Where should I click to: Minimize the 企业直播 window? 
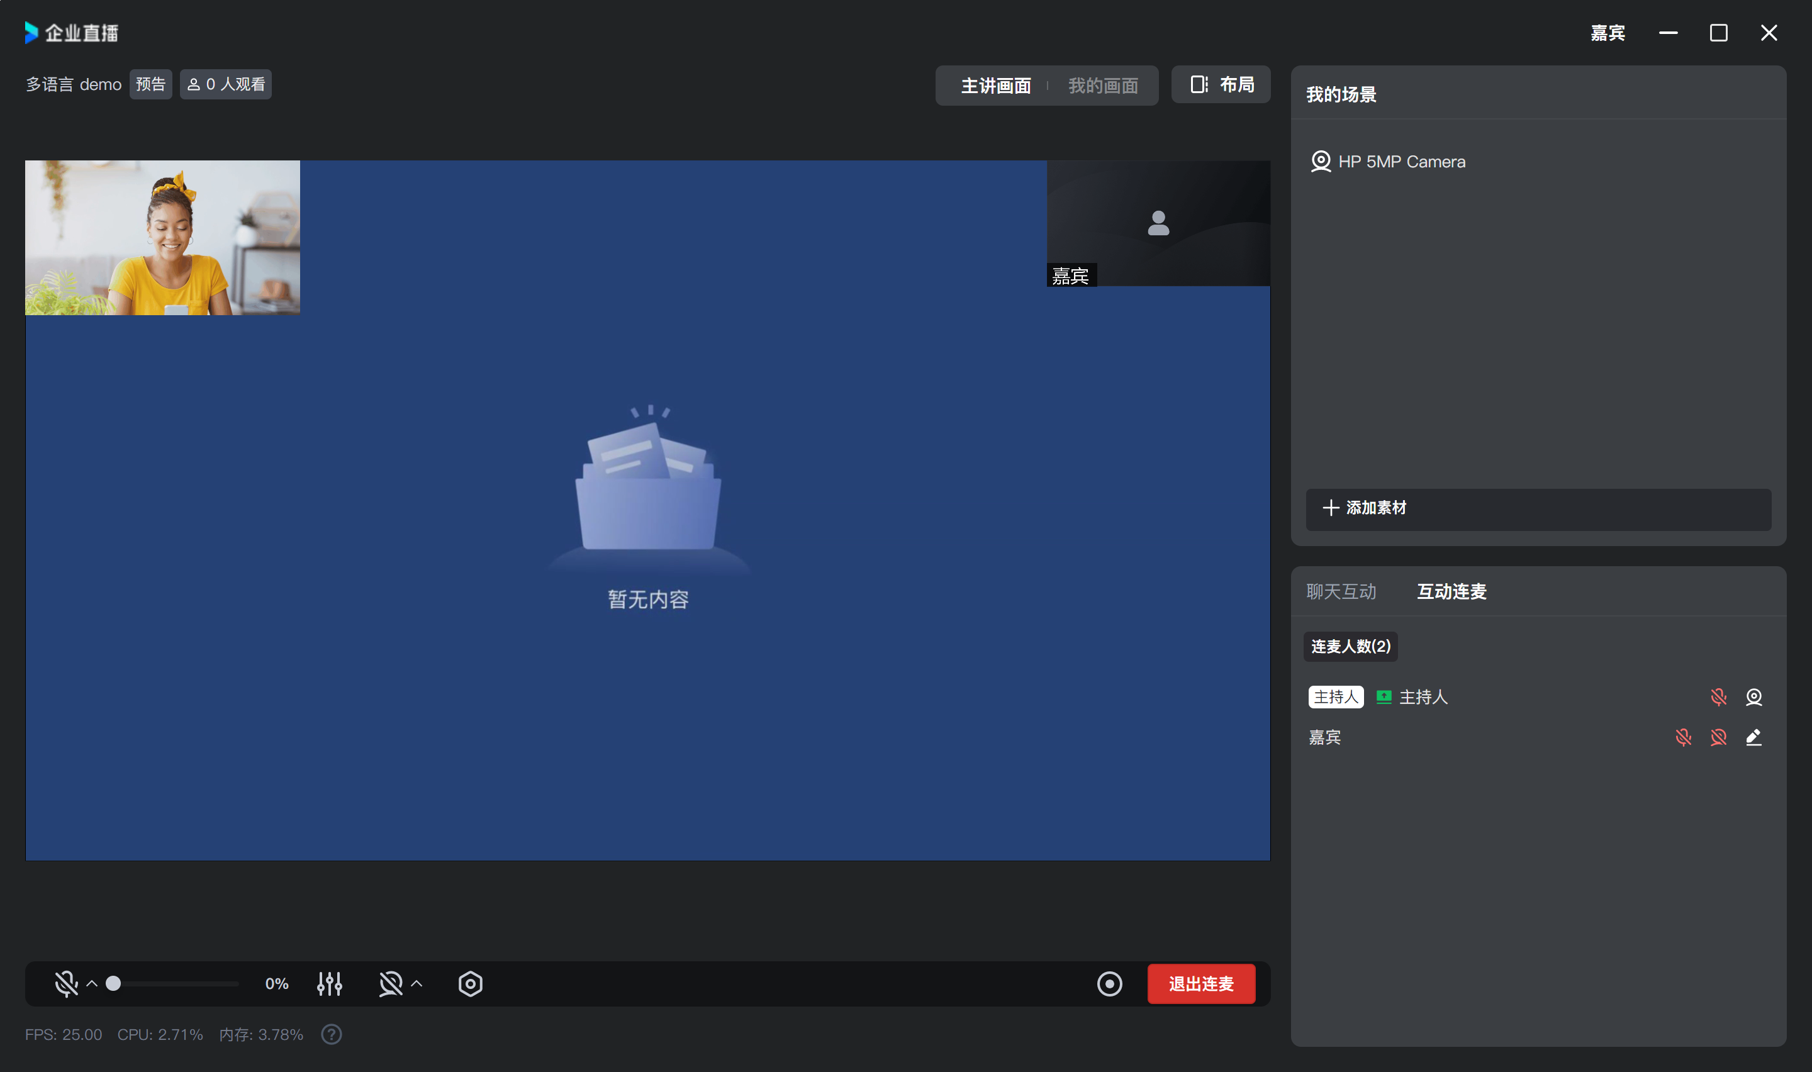point(1667,33)
